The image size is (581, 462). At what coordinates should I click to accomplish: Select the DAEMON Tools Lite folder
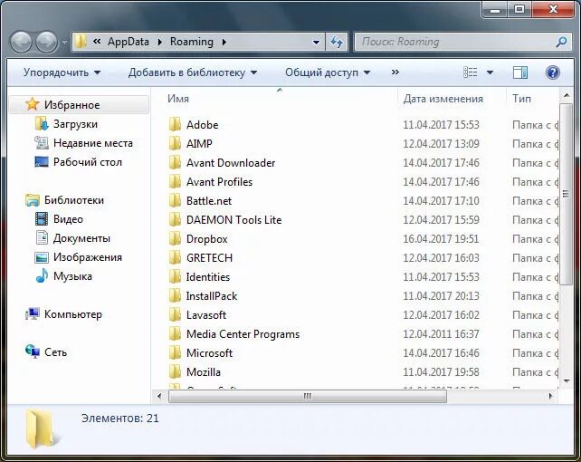click(x=233, y=219)
